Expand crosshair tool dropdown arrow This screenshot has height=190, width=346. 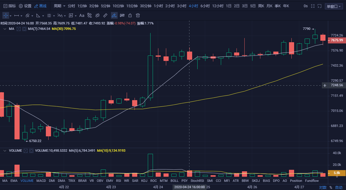point(10,16)
